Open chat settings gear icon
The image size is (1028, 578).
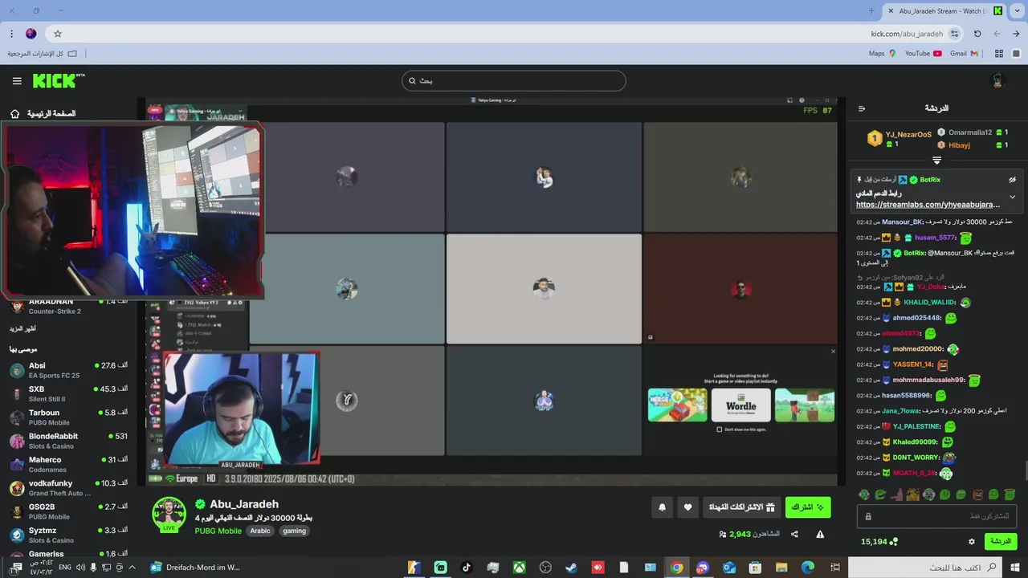click(x=972, y=542)
